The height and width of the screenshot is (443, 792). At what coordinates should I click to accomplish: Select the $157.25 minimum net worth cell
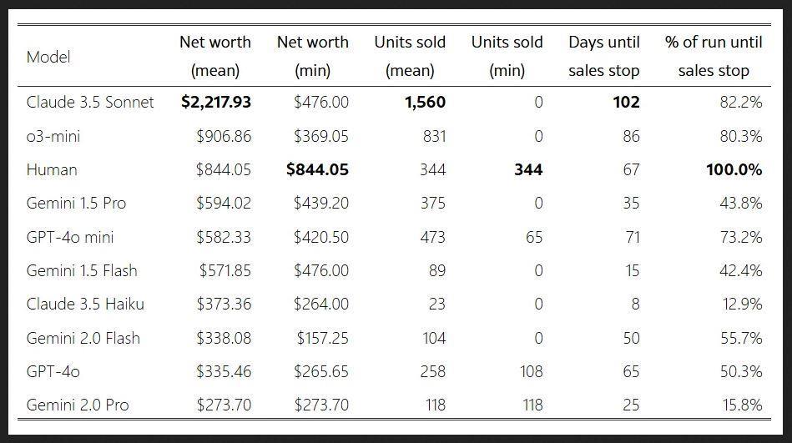click(x=322, y=338)
